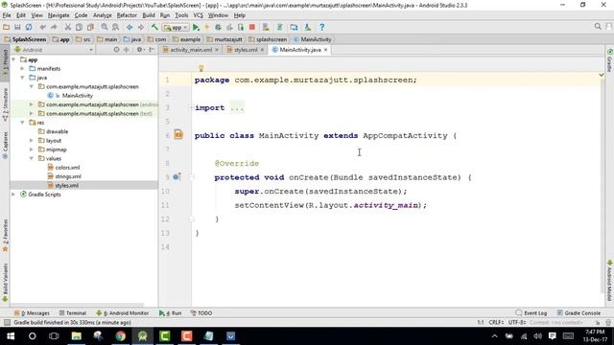This screenshot has width=614, height=345.
Task: Expand the Gradle Scripts node
Action: tap(13, 195)
